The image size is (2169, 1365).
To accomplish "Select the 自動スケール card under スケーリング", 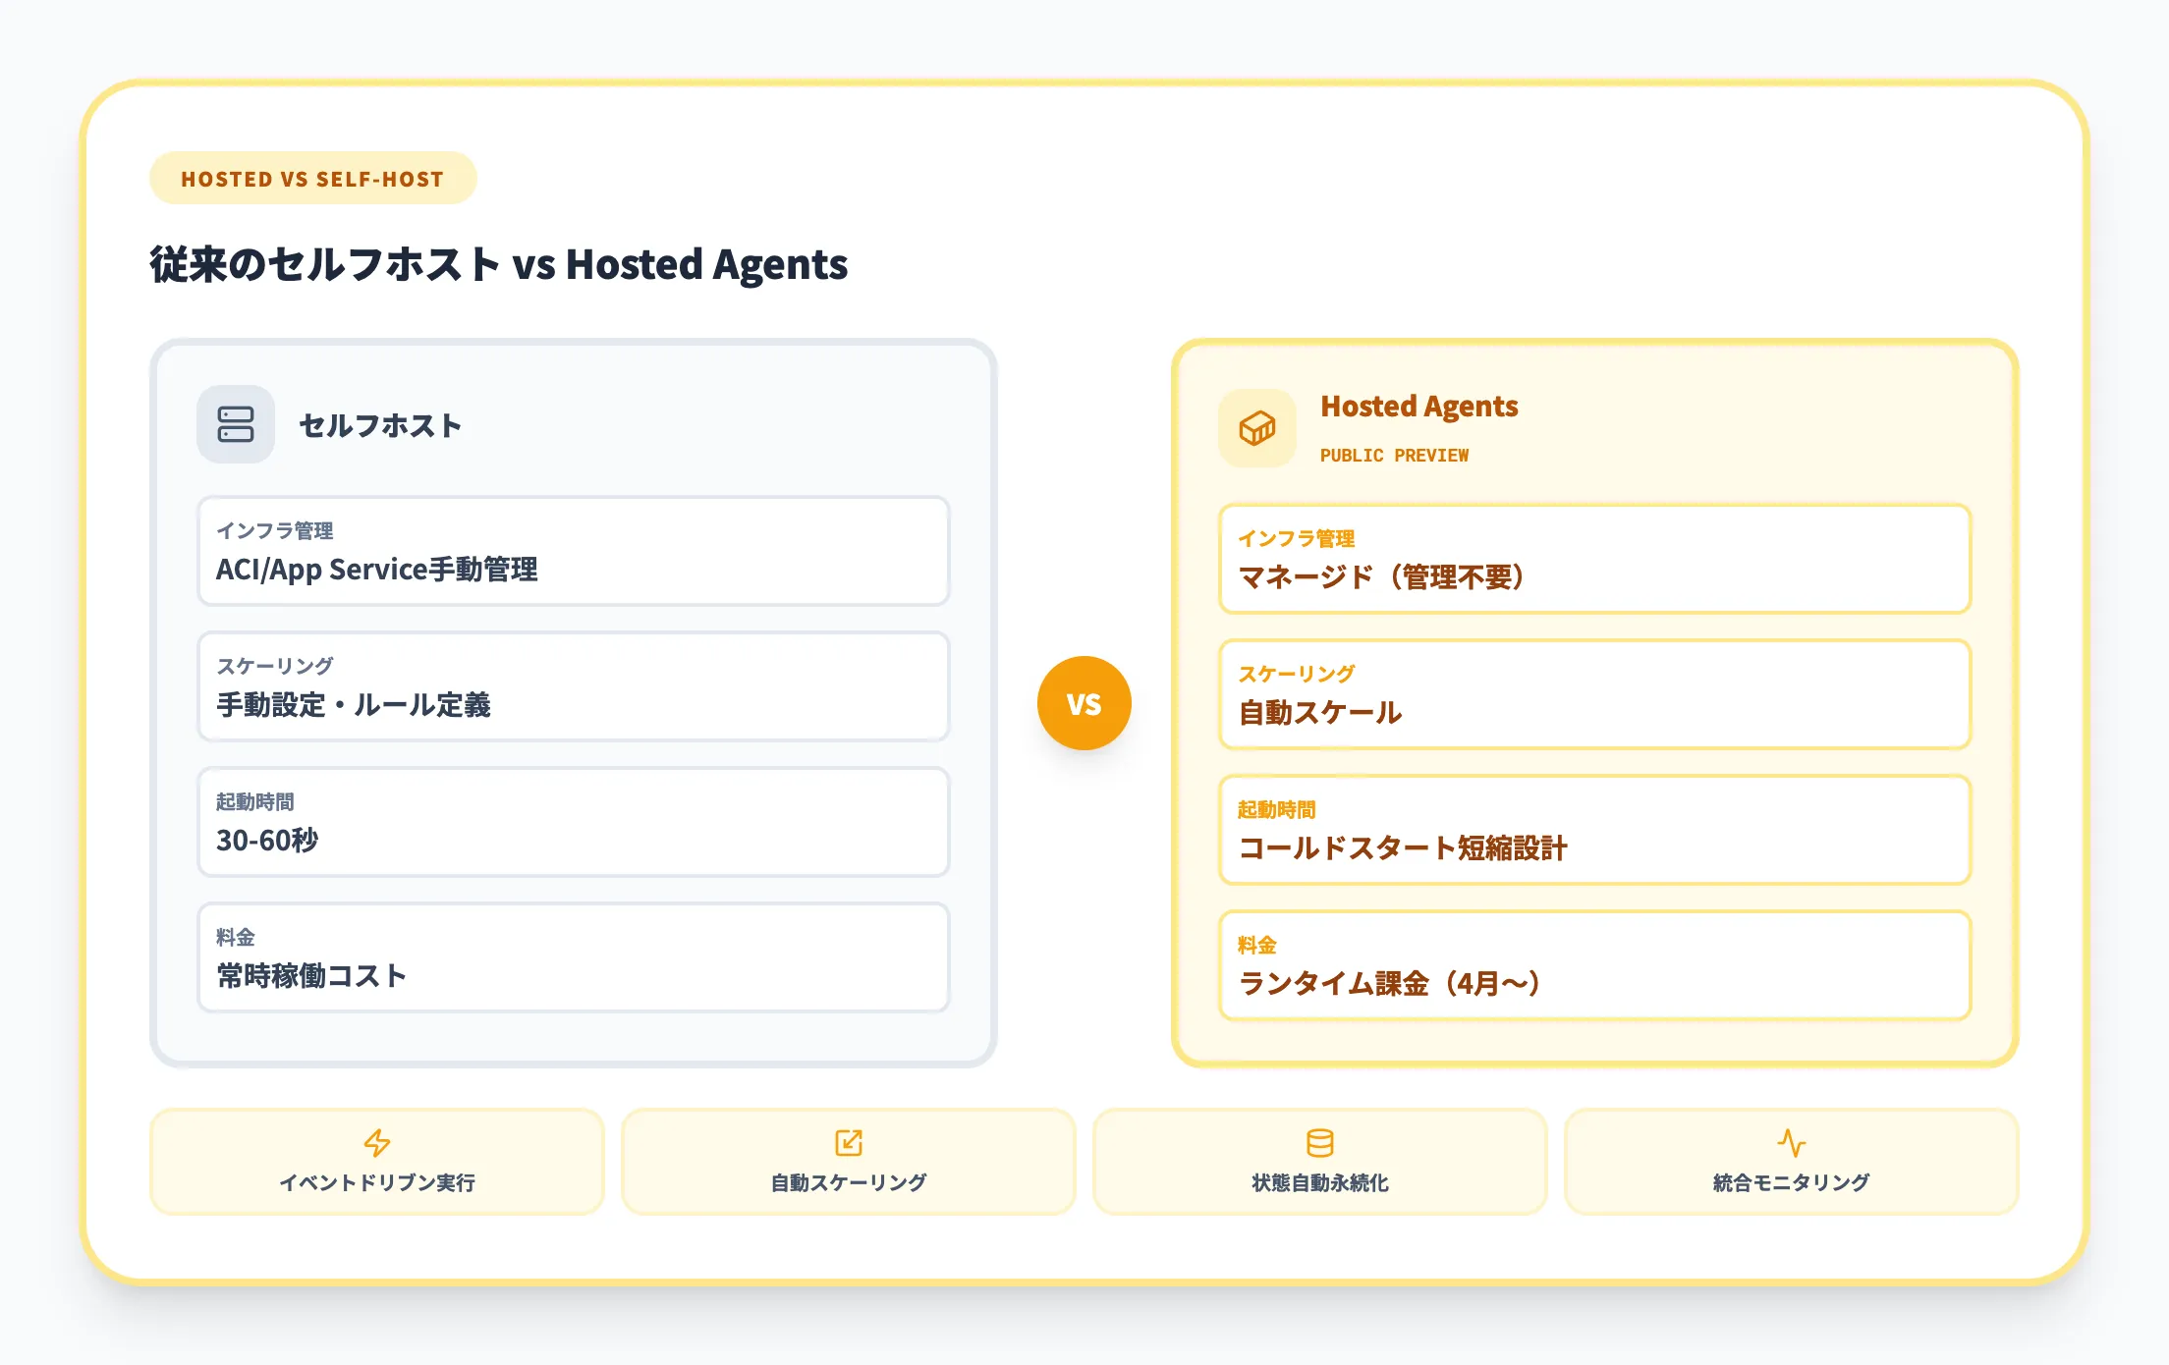I will pos(1594,694).
